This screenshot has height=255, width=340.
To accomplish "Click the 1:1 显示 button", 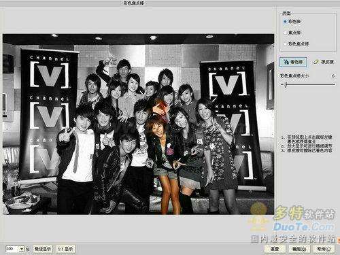I will tap(65, 249).
